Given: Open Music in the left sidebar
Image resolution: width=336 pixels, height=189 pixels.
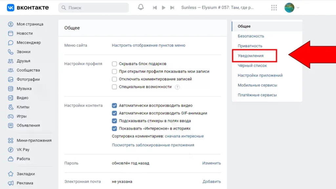Looking at the screenshot, I should coord(24,89).
